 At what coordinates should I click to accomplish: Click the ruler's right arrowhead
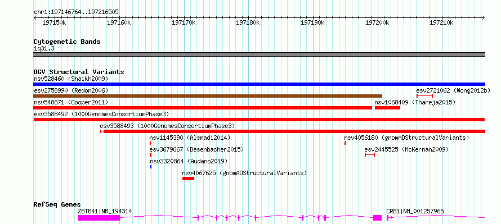[483, 18]
